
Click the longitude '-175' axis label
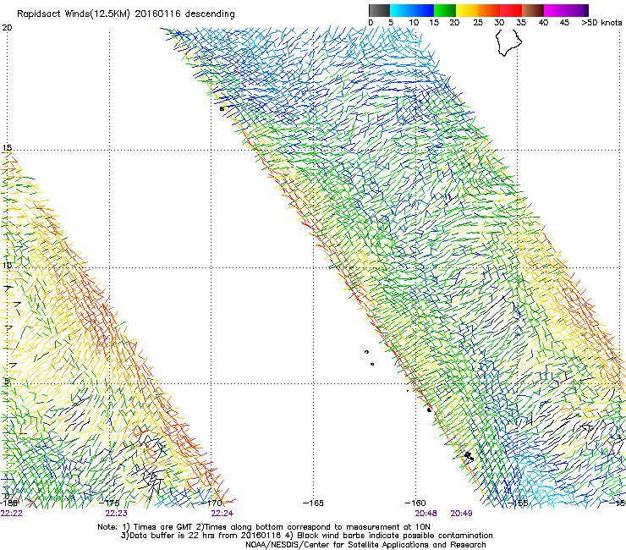108,503
